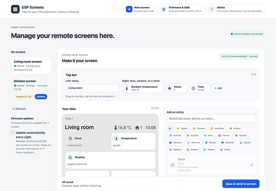Viewport: 276px width, 191px height.
Task: Click the clock icon in the Clock entity result
Action: (172, 165)
